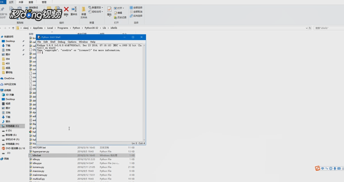Click the Rename (重命名) ribbon icon
Viewport: 344px width, 182px height.
pyautogui.click(x=74, y=10)
